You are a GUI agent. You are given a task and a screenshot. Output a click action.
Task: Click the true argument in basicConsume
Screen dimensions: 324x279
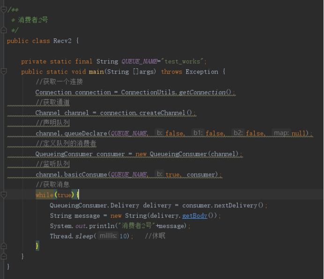[172, 175]
